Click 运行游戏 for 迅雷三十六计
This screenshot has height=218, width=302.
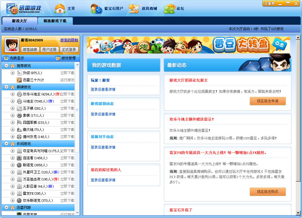[68, 80]
